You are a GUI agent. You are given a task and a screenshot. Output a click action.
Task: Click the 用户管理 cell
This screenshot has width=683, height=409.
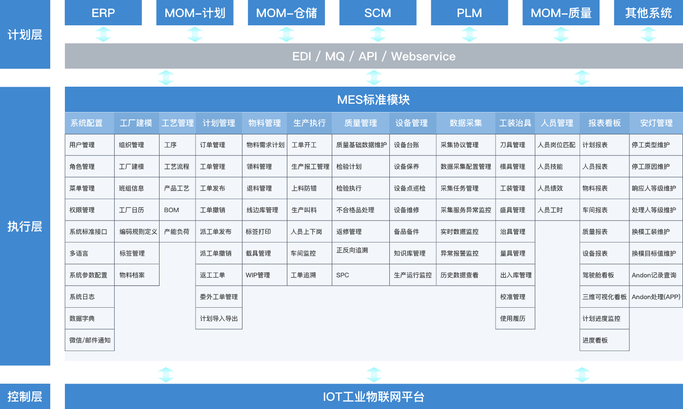90,145
